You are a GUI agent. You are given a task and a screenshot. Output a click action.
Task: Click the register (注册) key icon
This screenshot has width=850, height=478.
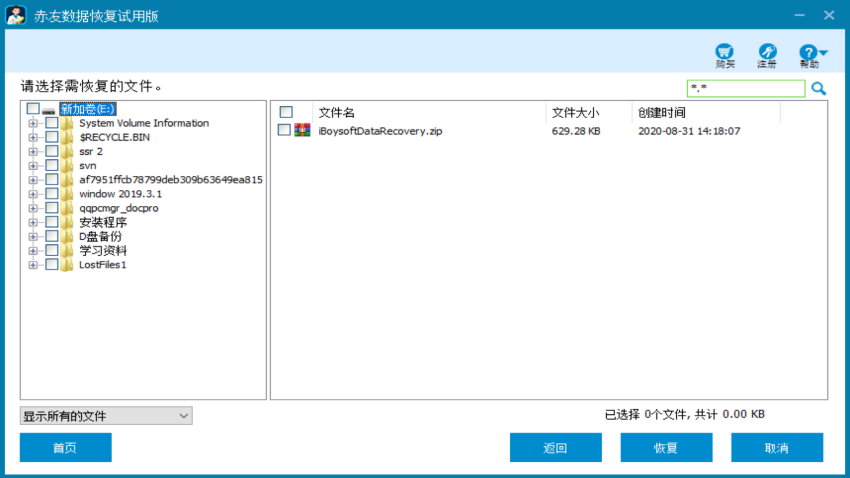tap(767, 52)
